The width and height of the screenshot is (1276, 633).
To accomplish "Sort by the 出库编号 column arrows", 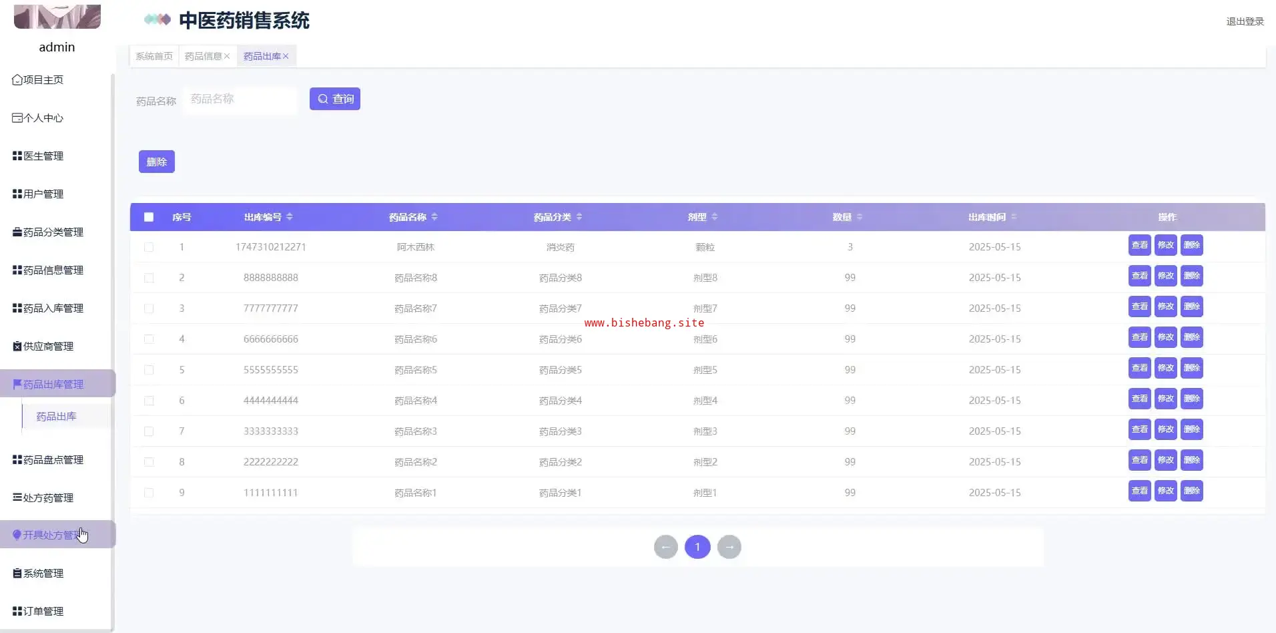I will pyautogui.click(x=290, y=217).
